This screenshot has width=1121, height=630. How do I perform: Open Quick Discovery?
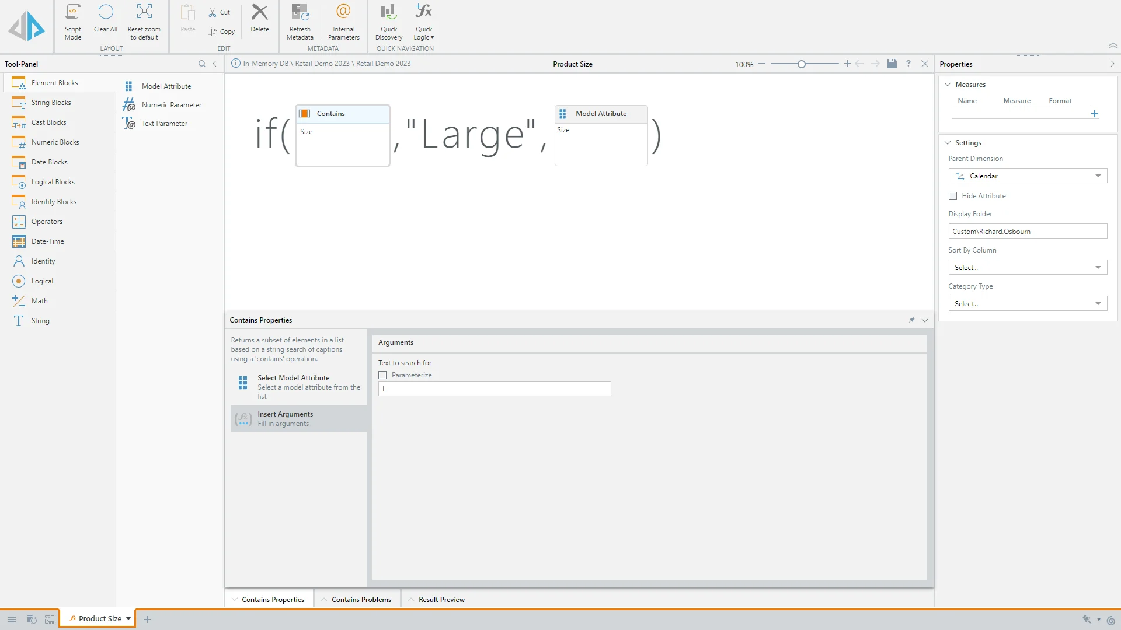(x=388, y=13)
